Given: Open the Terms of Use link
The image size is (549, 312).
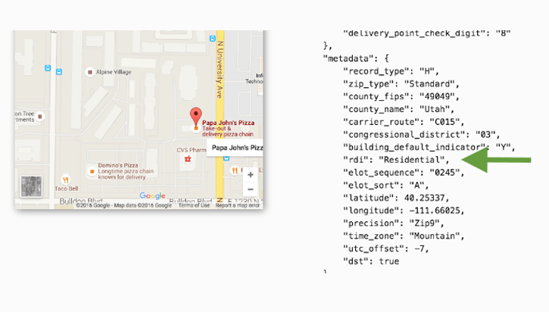Looking at the screenshot, I should pos(194,206).
